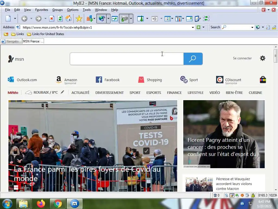
Task: Toggle the notepad pencil icon in status bar
Action: pos(247,195)
